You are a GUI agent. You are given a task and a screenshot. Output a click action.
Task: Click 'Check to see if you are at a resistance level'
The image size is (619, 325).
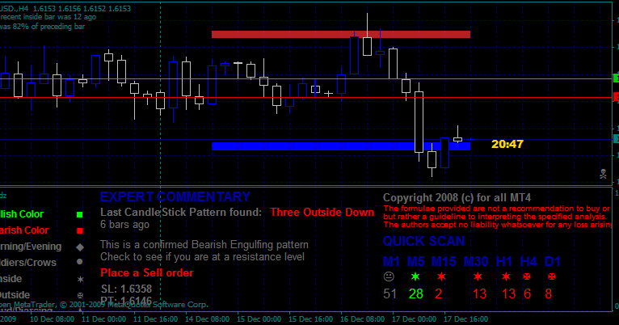pyautogui.click(x=202, y=257)
